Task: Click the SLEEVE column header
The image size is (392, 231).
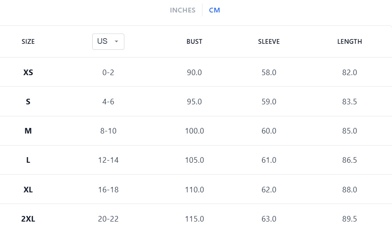Action: pyautogui.click(x=269, y=42)
